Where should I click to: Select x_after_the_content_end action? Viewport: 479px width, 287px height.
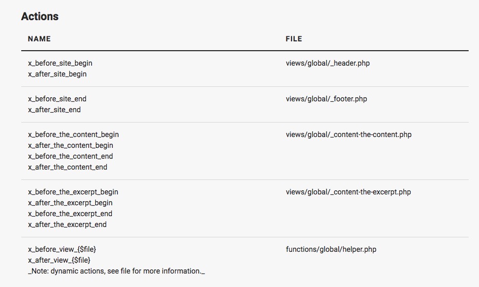pos(67,167)
